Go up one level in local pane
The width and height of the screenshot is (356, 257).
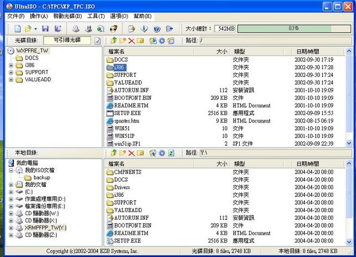point(113,153)
